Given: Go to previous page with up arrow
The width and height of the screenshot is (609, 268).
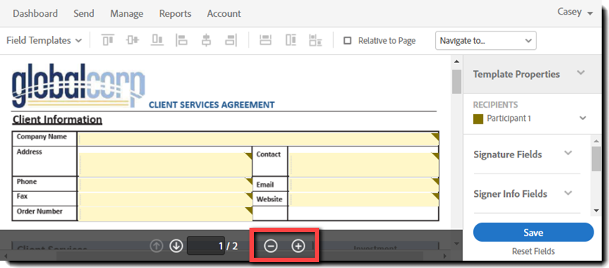Looking at the screenshot, I should point(156,245).
